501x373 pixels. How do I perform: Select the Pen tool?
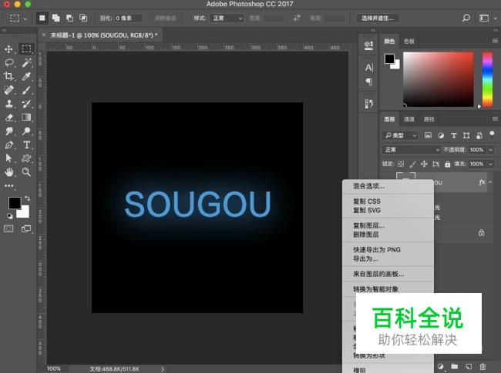click(x=8, y=145)
